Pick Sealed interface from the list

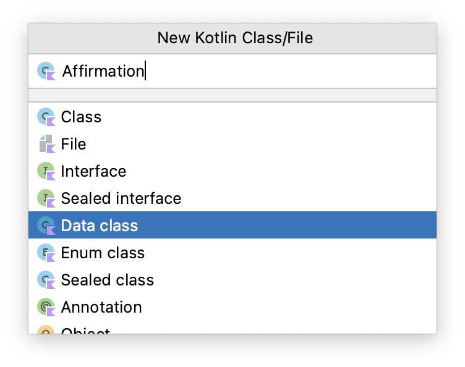click(x=121, y=198)
